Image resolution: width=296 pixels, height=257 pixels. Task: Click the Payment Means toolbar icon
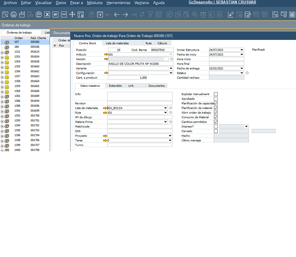(x=195, y=14)
